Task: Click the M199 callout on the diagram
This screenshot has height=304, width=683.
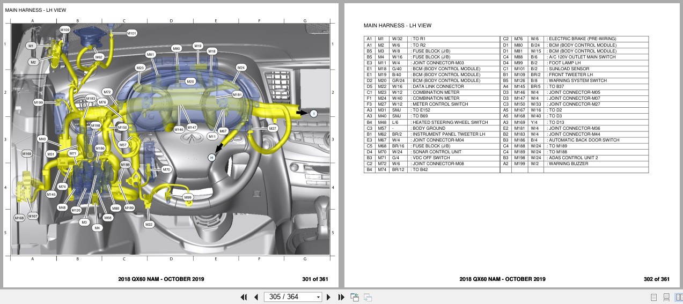Action: [39, 102]
